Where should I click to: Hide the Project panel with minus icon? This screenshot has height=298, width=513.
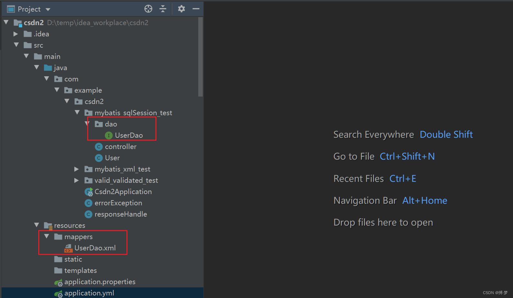196,9
